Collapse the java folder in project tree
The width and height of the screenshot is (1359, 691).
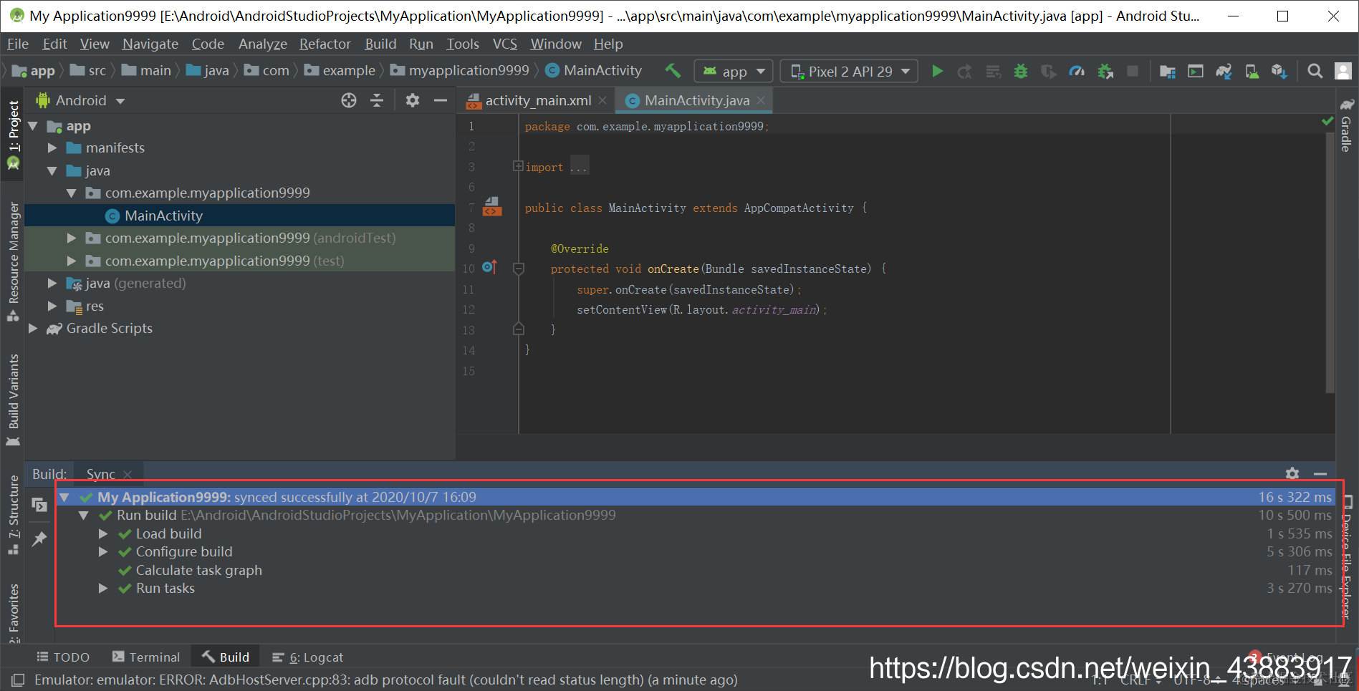52,171
